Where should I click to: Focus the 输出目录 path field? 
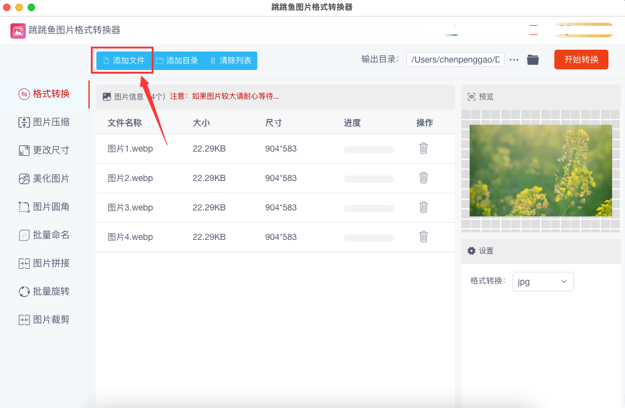tap(455, 60)
